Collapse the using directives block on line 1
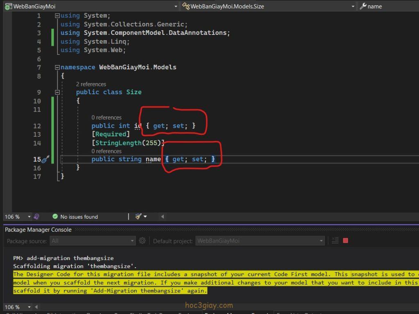Screen dimensions: 419x314 (x=57, y=16)
